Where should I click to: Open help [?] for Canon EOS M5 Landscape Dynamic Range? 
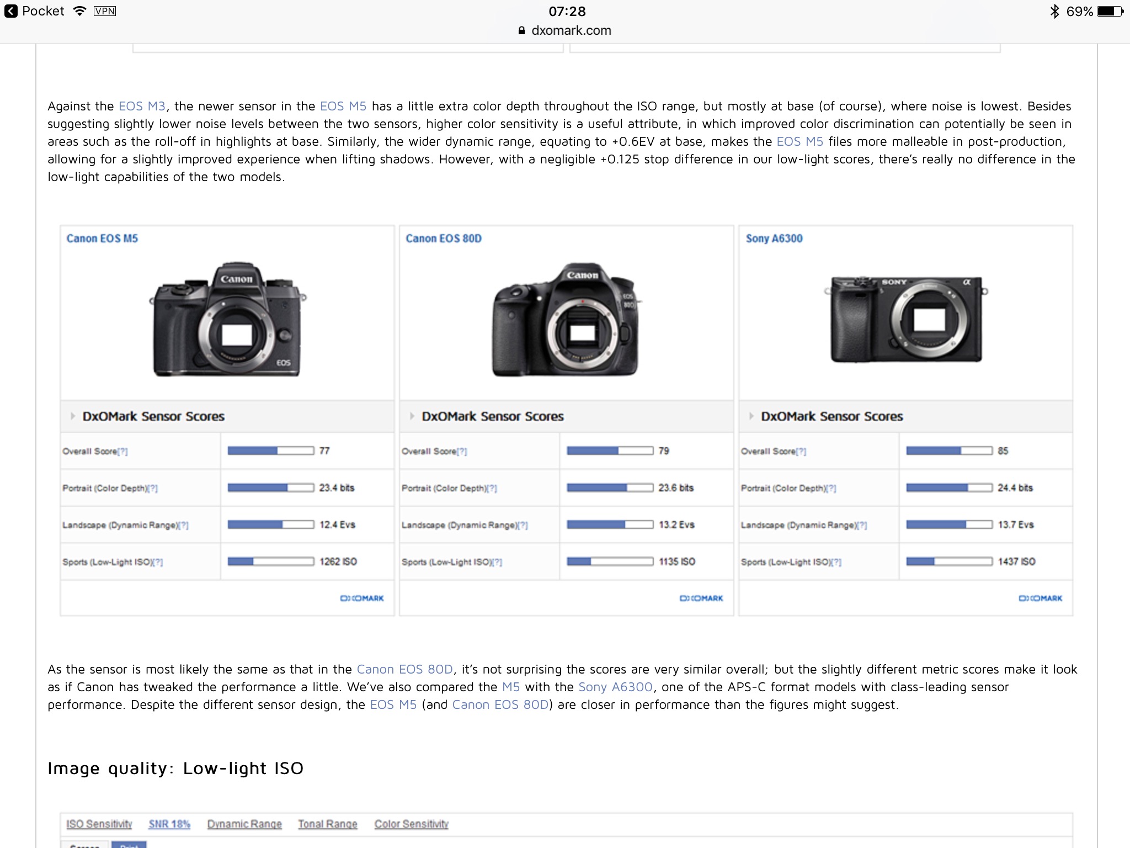coord(183,526)
